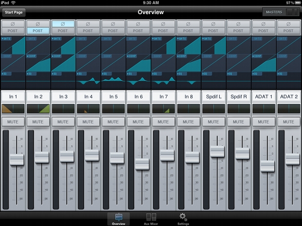The height and width of the screenshot is (226, 302).
Task: Grab the ADAT 2 volume fader
Action: coord(292,159)
